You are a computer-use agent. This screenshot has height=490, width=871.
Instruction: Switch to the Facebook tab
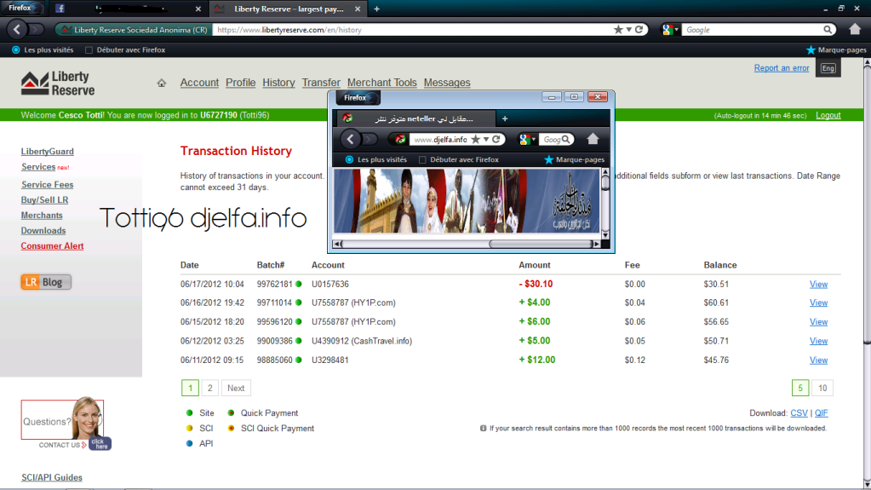tap(129, 9)
